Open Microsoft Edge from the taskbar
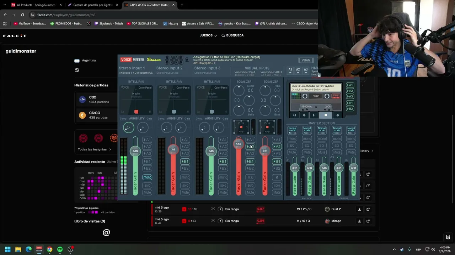The width and height of the screenshot is (455, 255). click(x=28, y=249)
